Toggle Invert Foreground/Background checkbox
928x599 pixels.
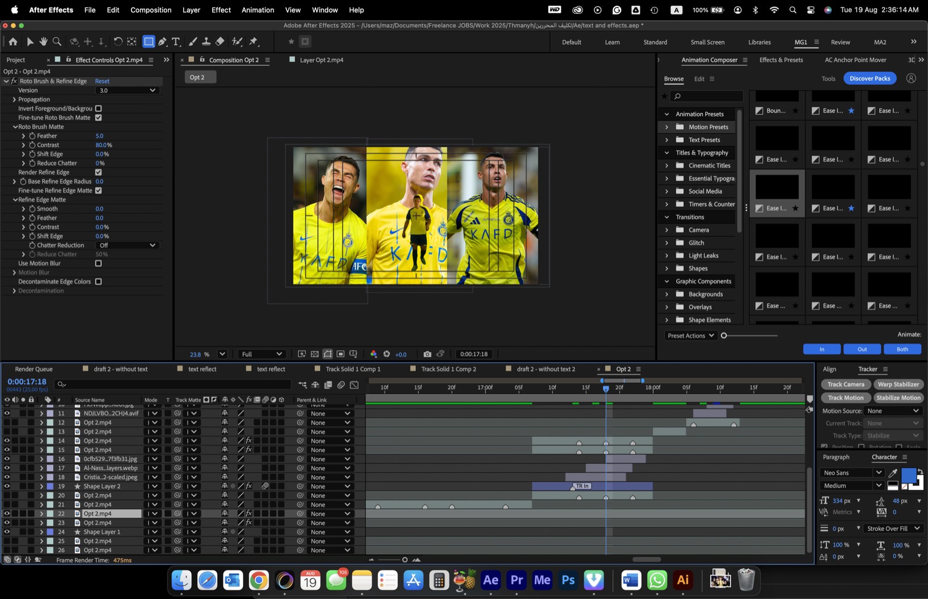[x=99, y=108]
